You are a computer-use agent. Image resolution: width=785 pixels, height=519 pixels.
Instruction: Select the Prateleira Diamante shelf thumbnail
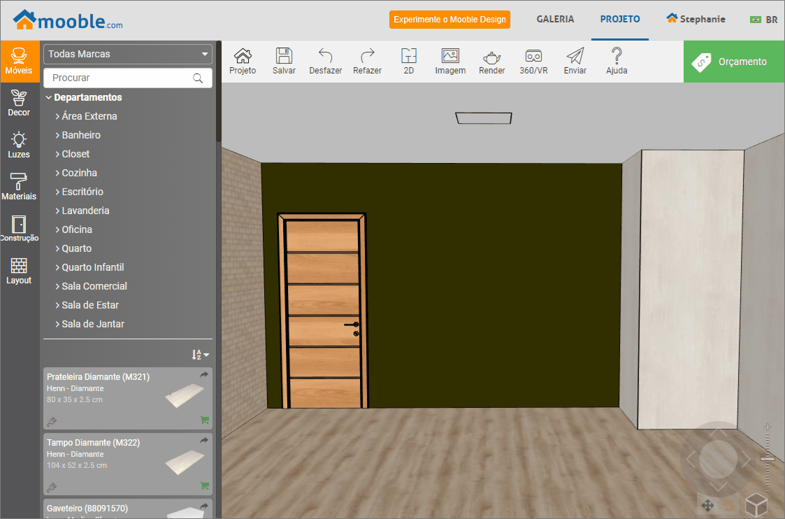(x=185, y=396)
